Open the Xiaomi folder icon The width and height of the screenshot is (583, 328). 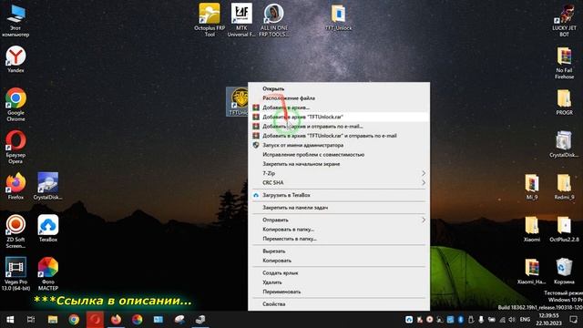tap(532, 229)
